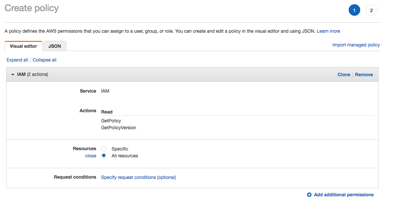This screenshot has height=212, width=395.
Task: Click the Create policy heading
Action: coord(32,8)
